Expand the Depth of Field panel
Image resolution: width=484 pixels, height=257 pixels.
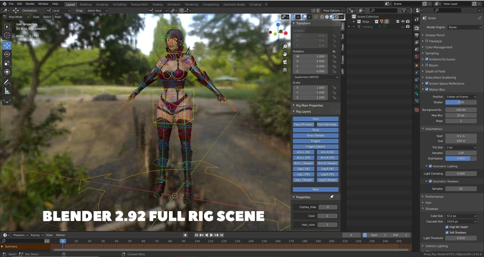coord(435,71)
